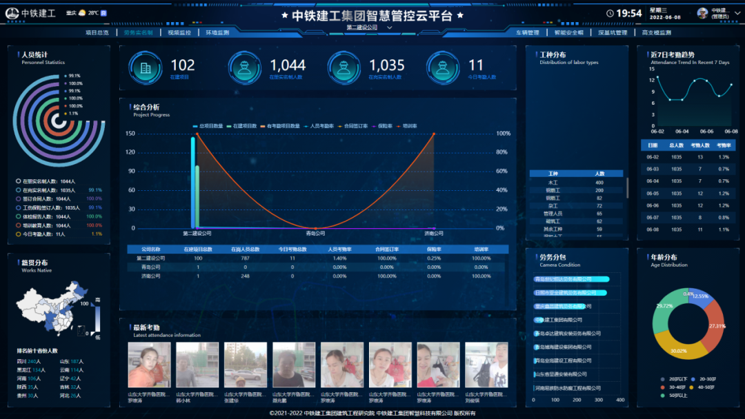Click the 青岛世纪恒达劳务有限公司 bar
This screenshot has height=419, width=745.
point(571,279)
